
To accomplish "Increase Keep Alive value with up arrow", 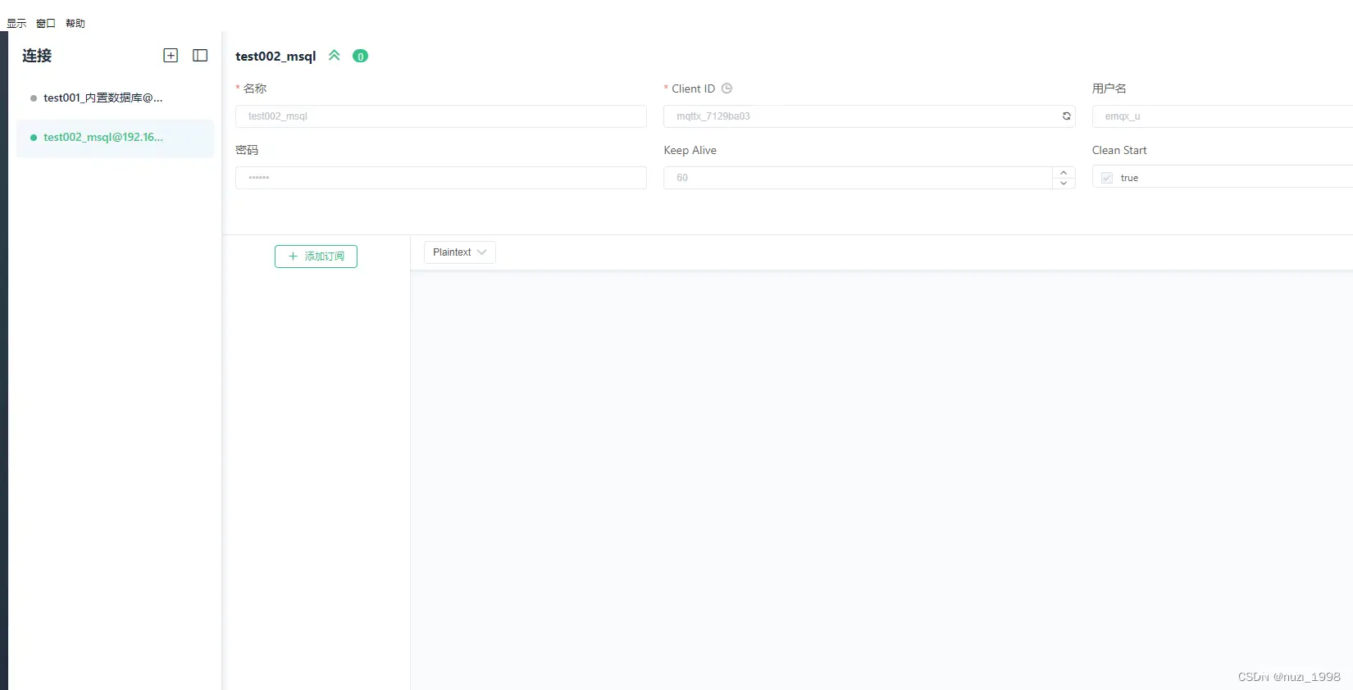I will (1064, 172).
